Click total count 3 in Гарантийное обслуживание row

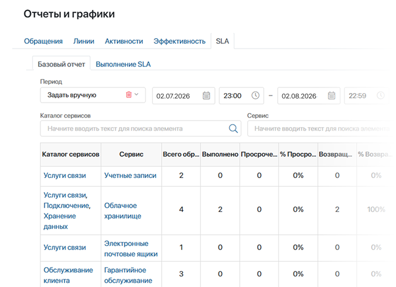[181, 274]
